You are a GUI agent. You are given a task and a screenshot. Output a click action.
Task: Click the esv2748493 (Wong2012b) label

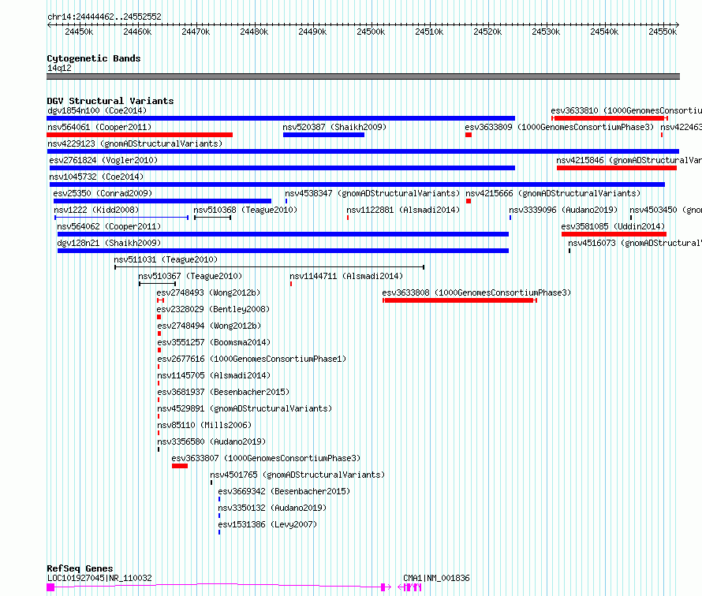point(208,292)
